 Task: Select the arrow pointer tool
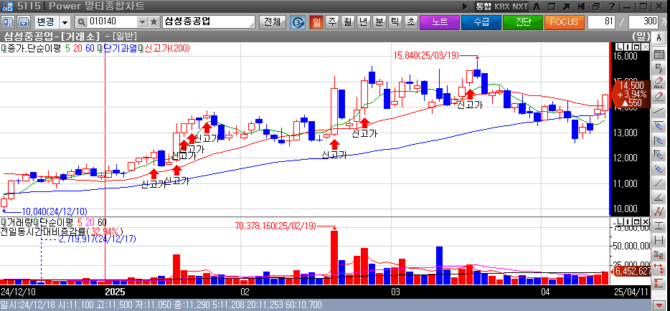coord(659,68)
